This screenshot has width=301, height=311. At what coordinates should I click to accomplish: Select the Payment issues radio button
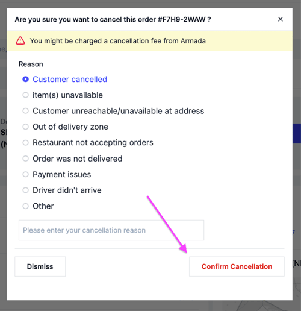[x=25, y=174]
